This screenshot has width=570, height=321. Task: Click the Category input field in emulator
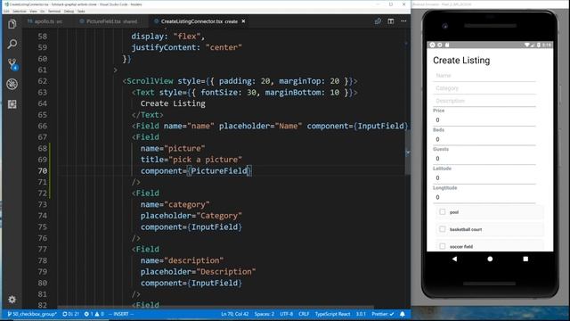pos(484,88)
